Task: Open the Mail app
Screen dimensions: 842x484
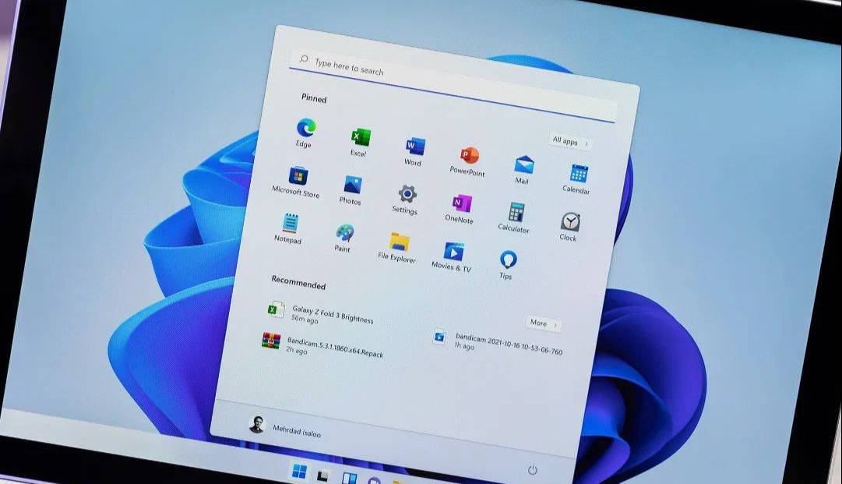Action: point(523,166)
